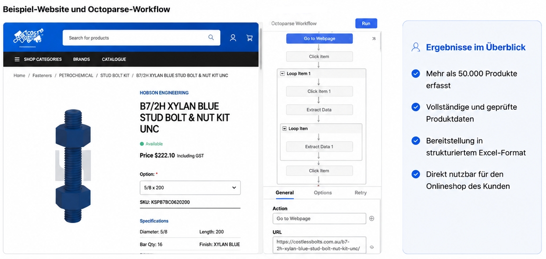Viewport: 546px width, 259px height.
Task: Click the Diameter: 5/8 specification
Action: coord(153,232)
